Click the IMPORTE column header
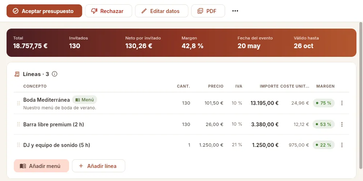Image resolution: width=363 pixels, height=181 pixels. coord(269,86)
